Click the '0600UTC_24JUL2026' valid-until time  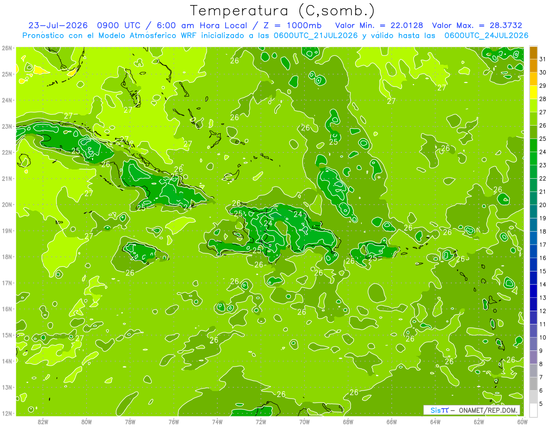pyautogui.click(x=487, y=36)
